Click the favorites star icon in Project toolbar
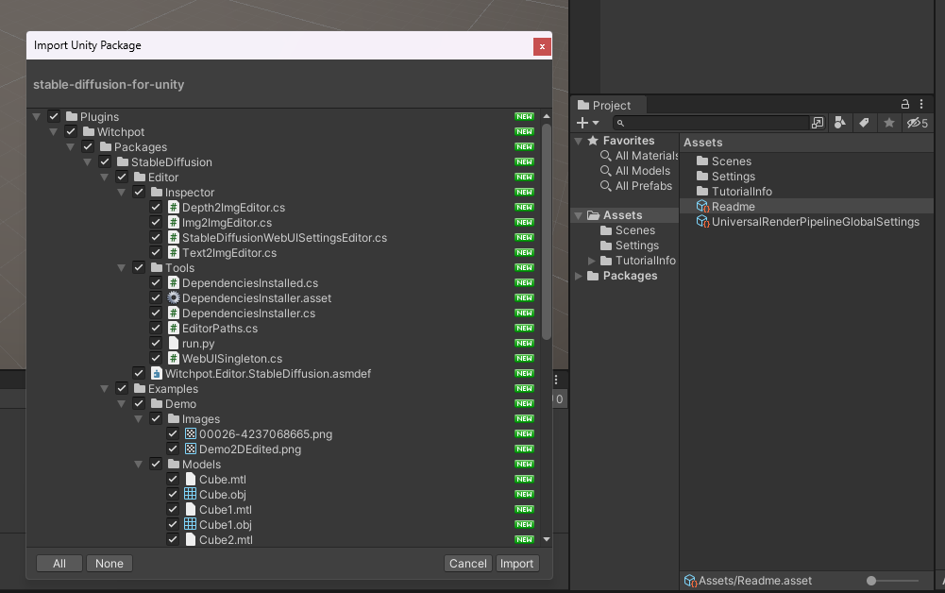 (x=889, y=123)
